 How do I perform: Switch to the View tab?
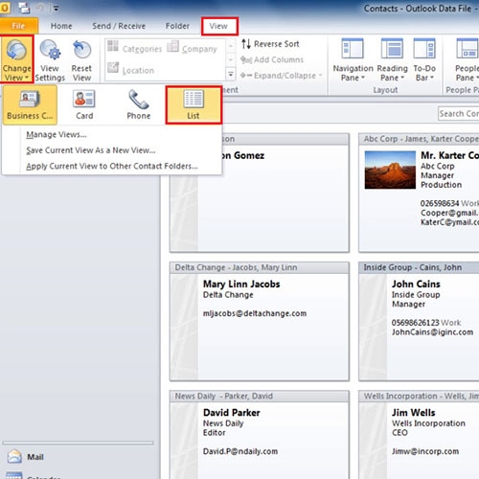(218, 26)
